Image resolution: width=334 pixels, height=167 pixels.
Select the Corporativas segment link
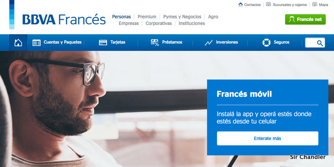[x=159, y=23]
